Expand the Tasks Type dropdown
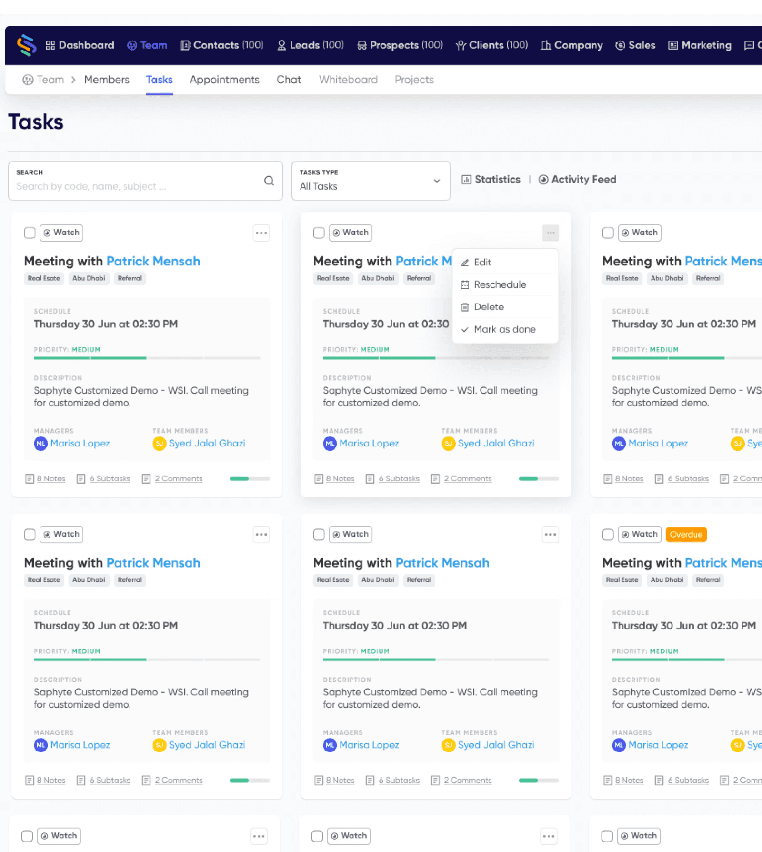The height and width of the screenshot is (852, 762). (371, 181)
